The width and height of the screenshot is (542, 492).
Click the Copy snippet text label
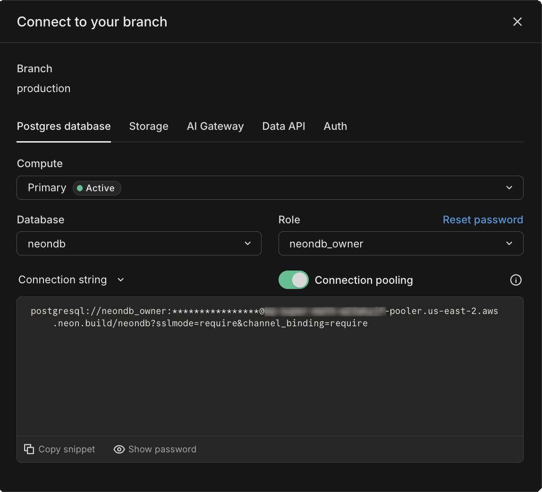click(67, 449)
